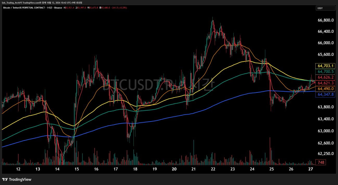Open the USDT currency selector
The width and height of the screenshot is (338, 185).
326,8
